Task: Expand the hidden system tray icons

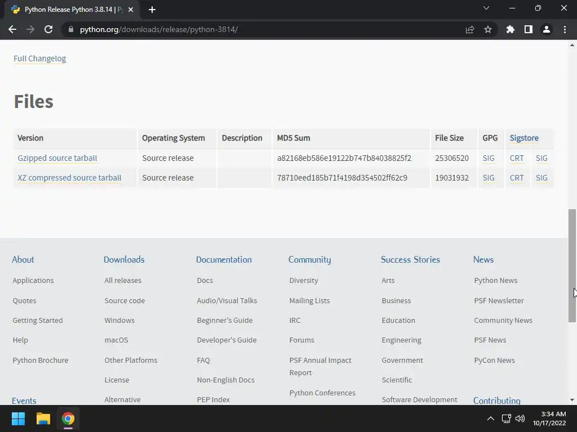Action: 490,418
